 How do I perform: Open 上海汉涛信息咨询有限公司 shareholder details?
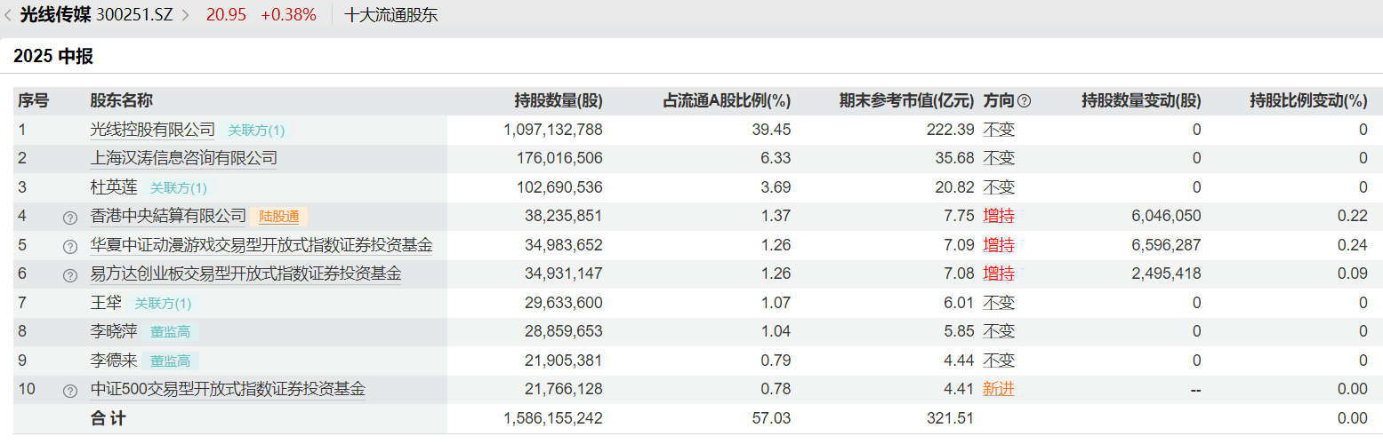coord(183,159)
